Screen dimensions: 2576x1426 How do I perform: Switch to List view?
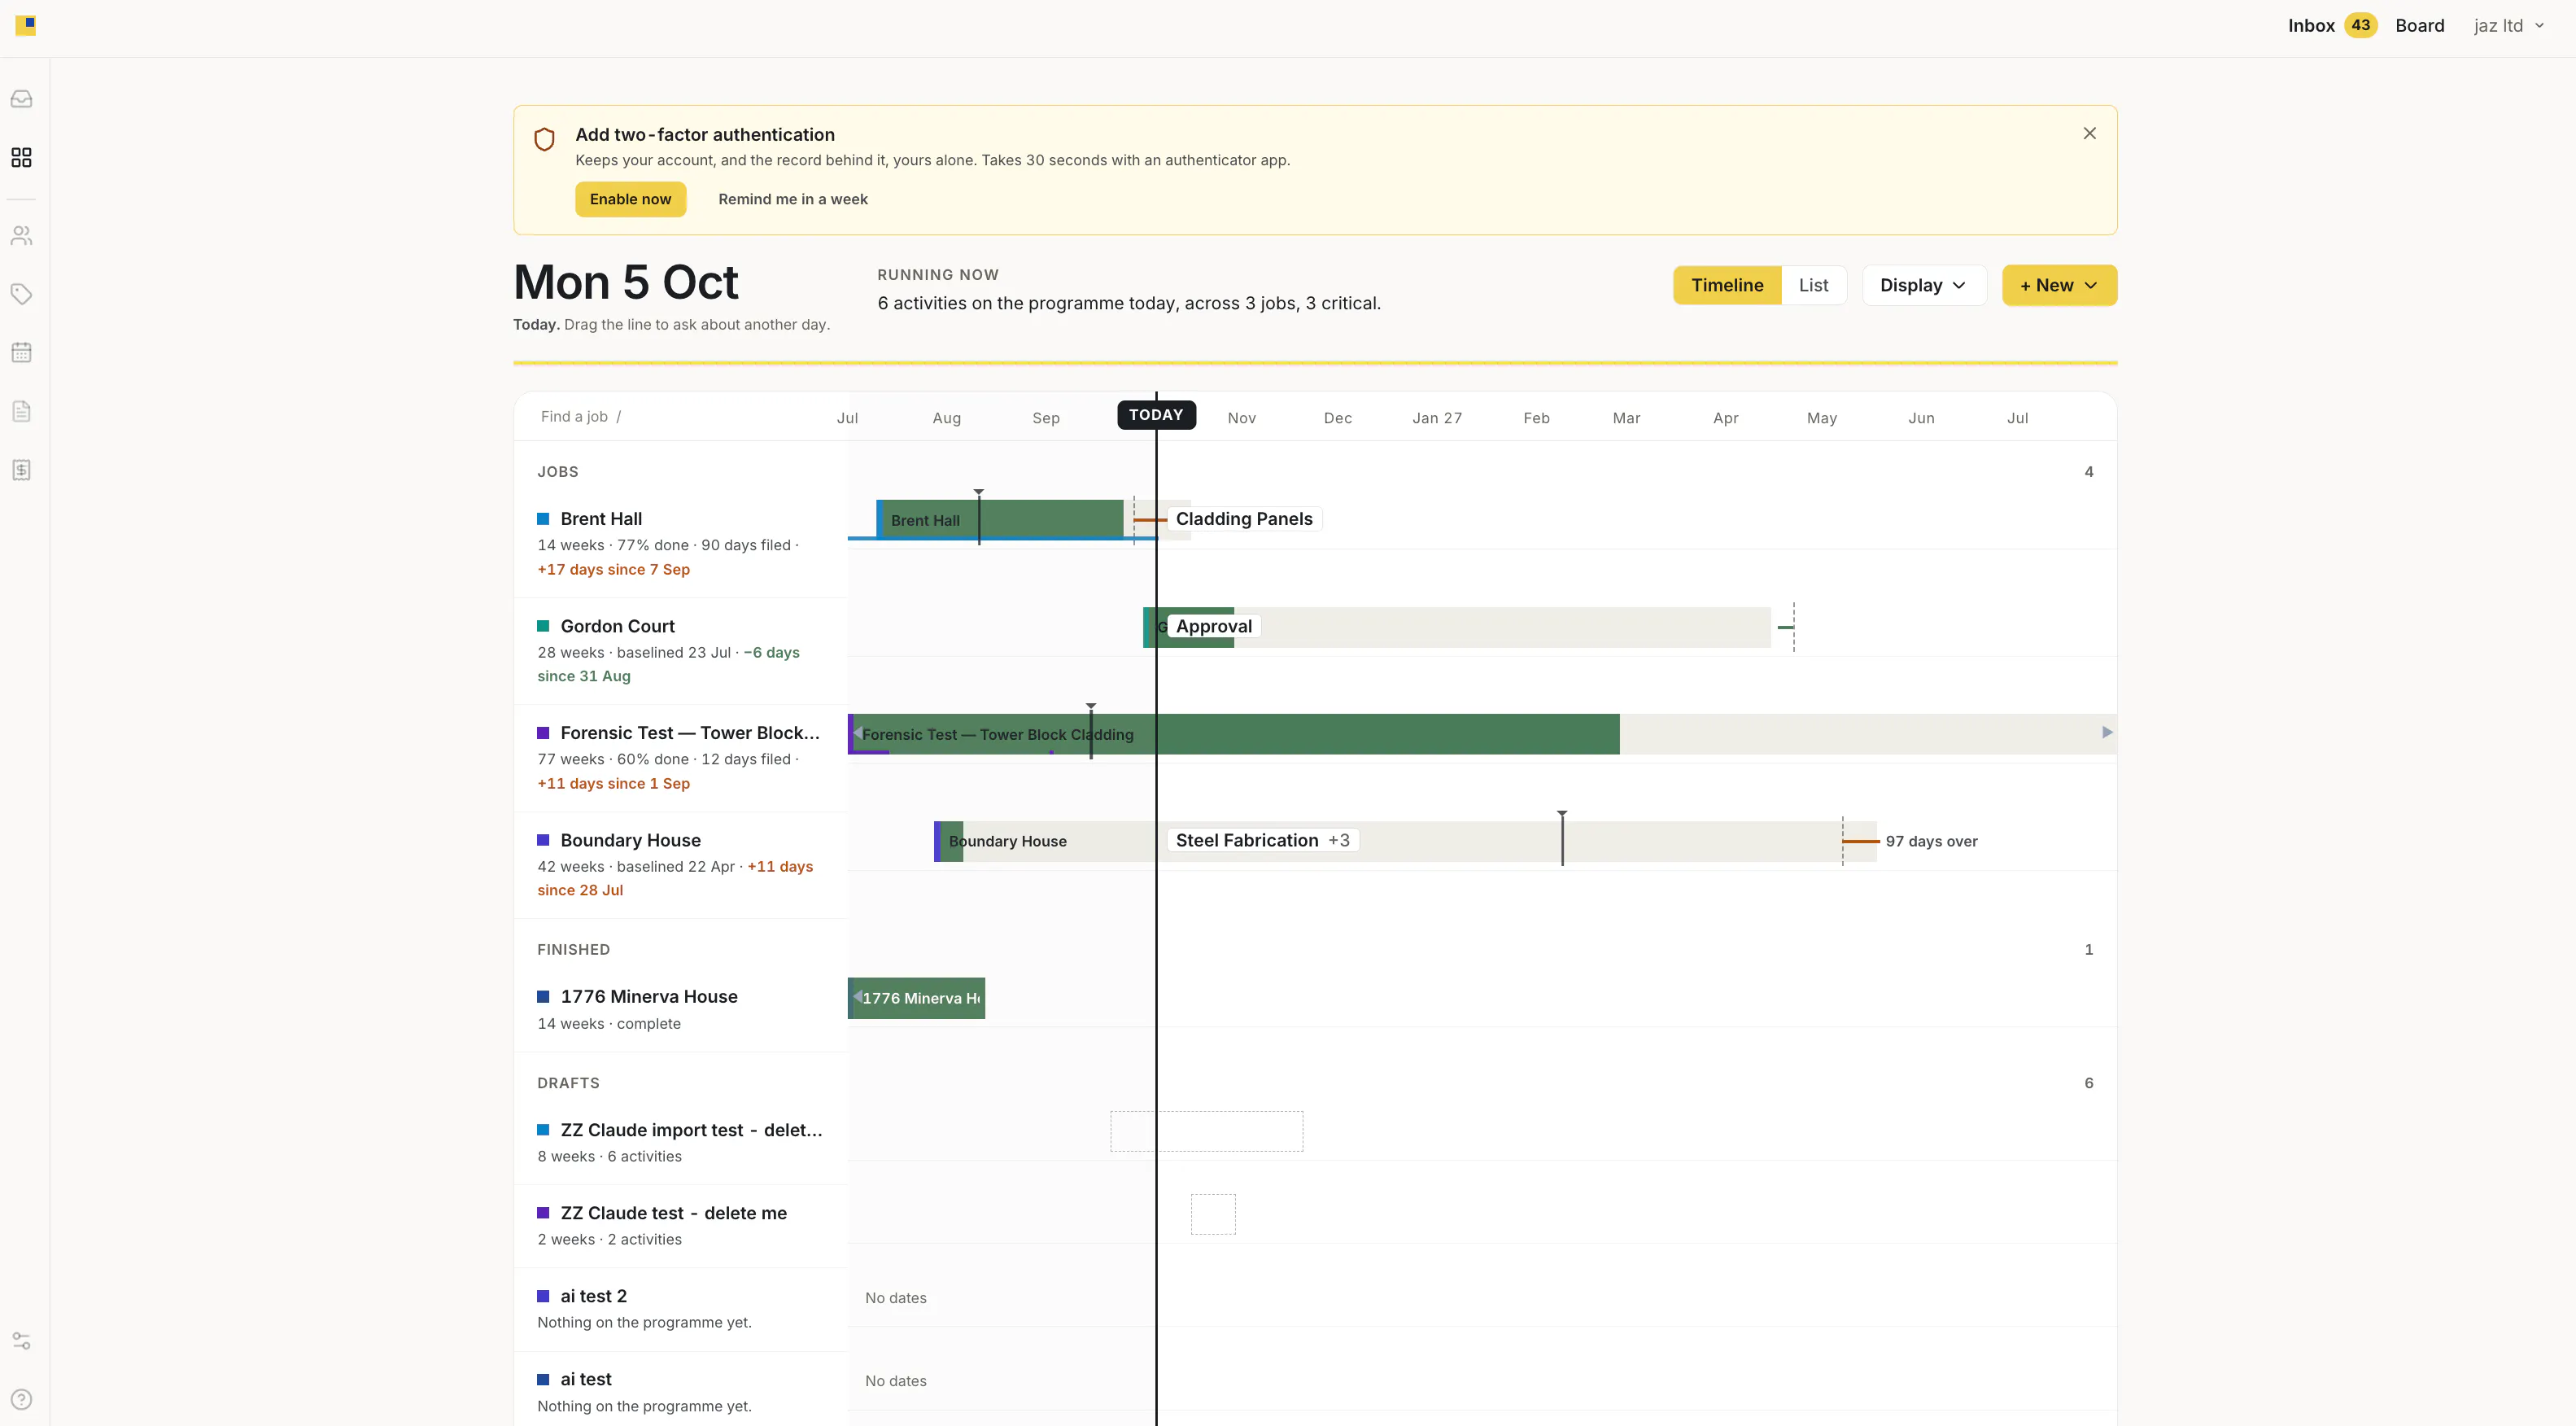1813,286
